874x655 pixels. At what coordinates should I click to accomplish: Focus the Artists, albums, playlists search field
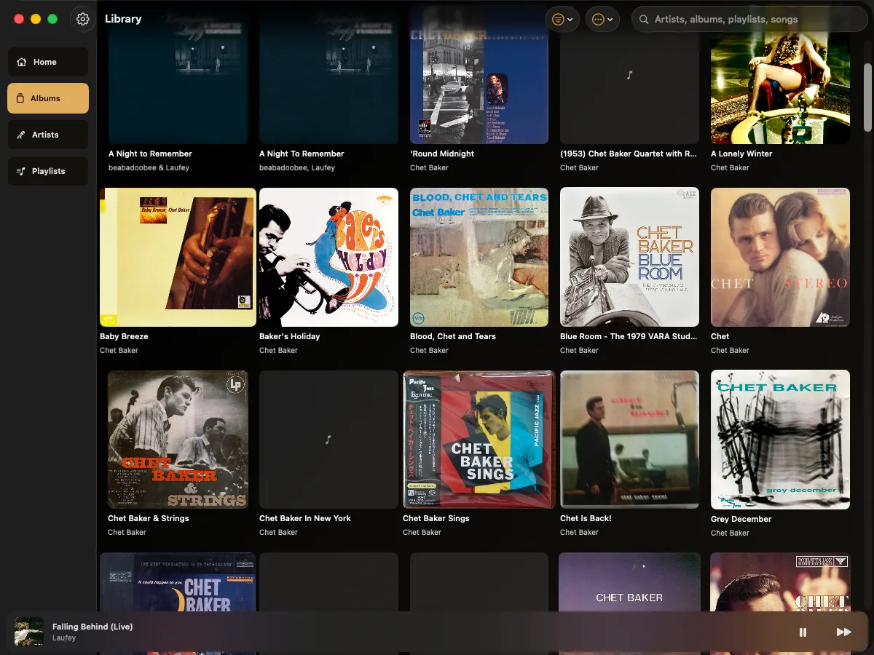coord(749,20)
